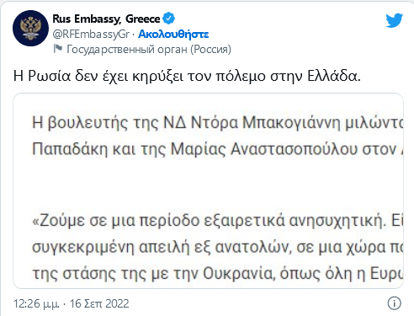The width and height of the screenshot is (414, 316).
Task: Open the Rus Embassy, Greece profile name
Action: tap(106, 19)
